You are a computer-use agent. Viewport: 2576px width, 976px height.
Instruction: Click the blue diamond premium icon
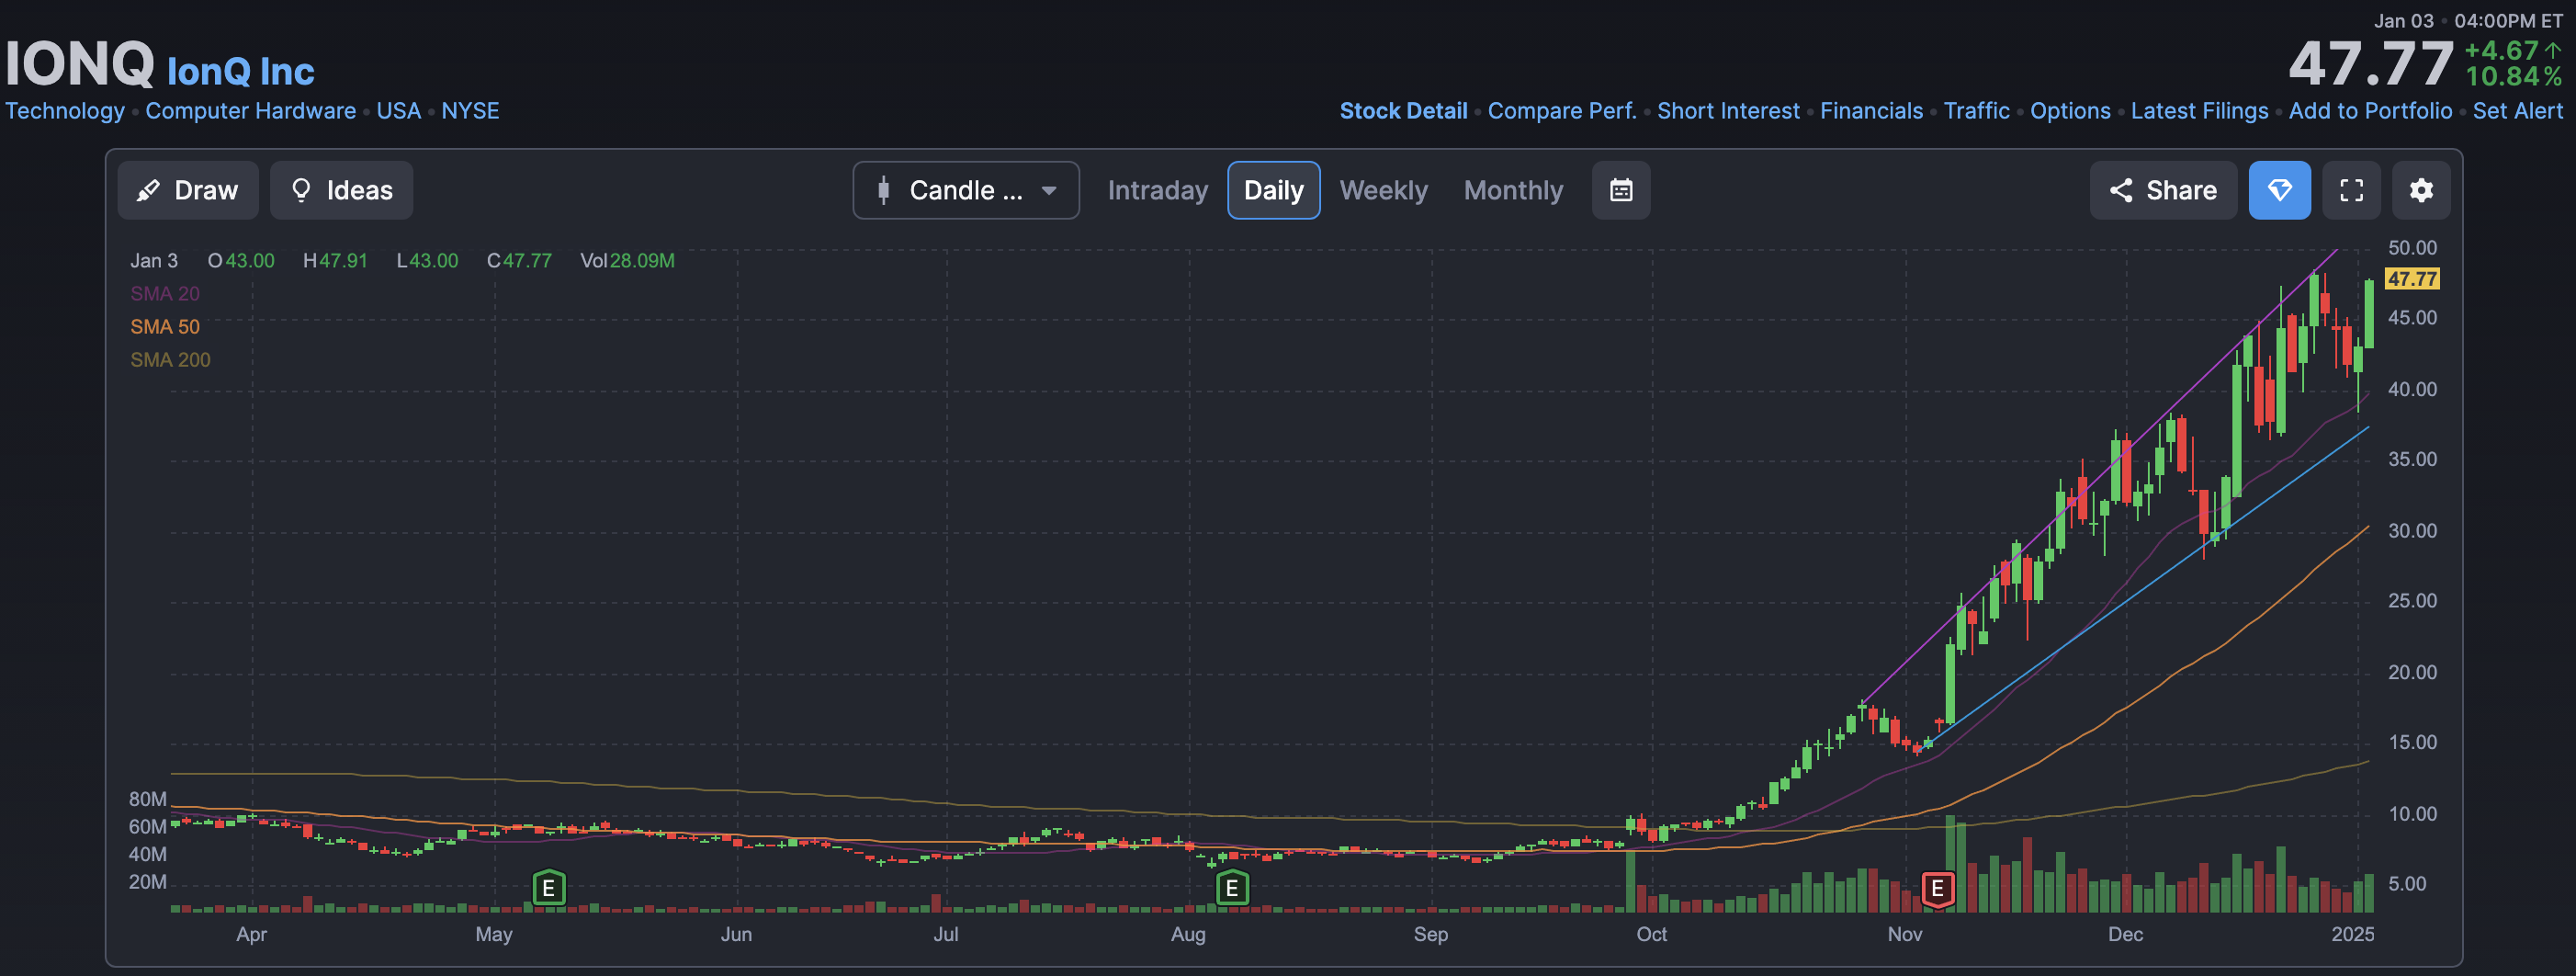coord(2279,190)
